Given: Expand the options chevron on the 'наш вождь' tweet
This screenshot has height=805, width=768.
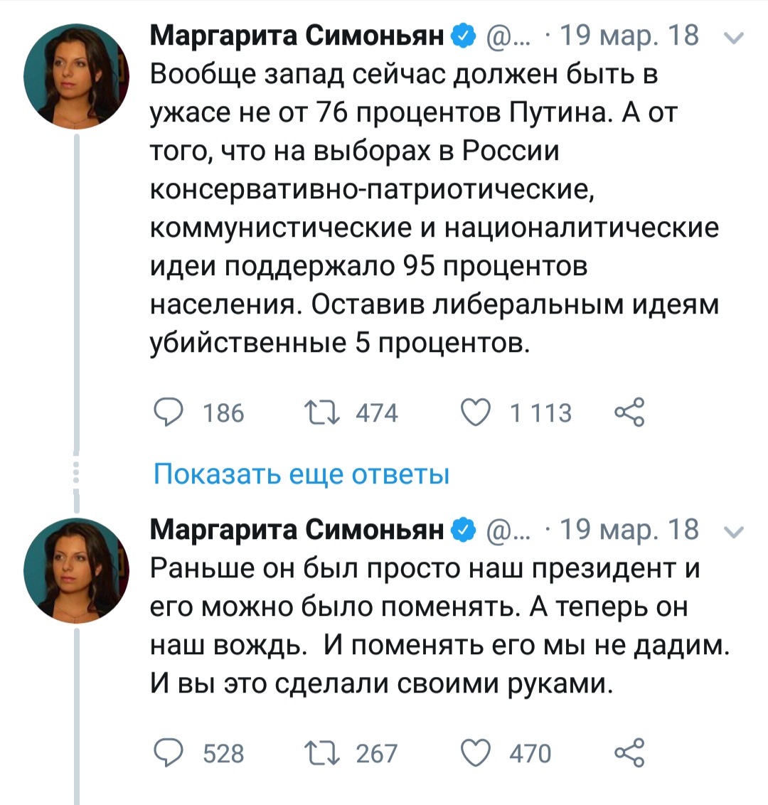Looking at the screenshot, I should click(737, 531).
